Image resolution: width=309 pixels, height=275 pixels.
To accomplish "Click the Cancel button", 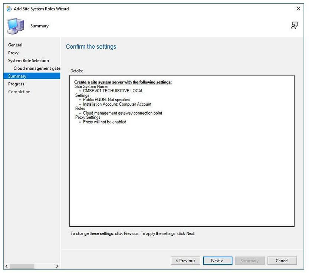I will pyautogui.click(x=282, y=261).
